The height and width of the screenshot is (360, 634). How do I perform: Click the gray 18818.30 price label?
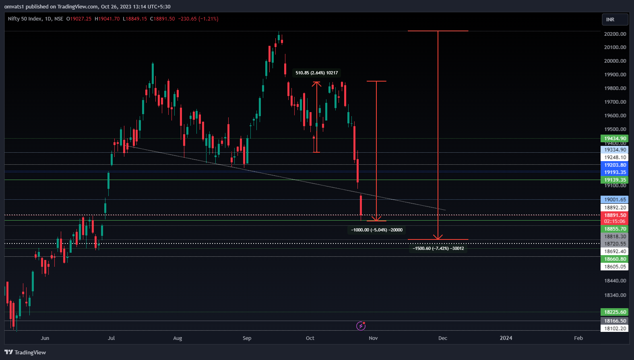(615, 237)
